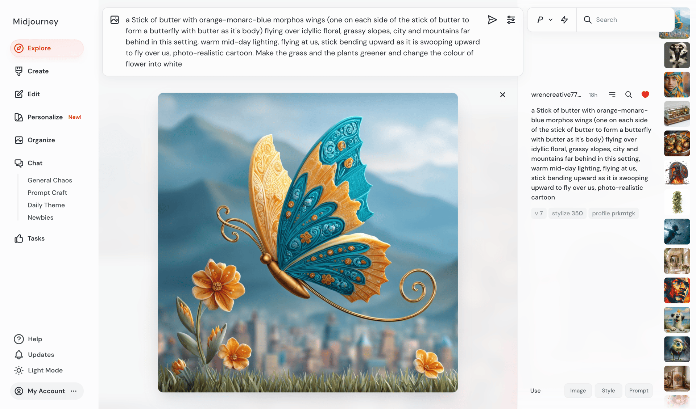
Task: Open image prompt options in the prompt bar
Action: pyautogui.click(x=115, y=20)
